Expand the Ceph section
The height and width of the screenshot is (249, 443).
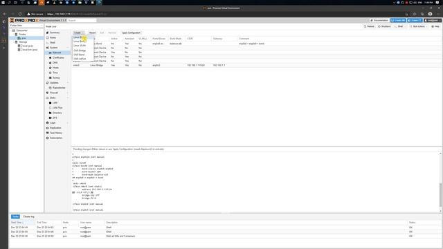point(68,123)
